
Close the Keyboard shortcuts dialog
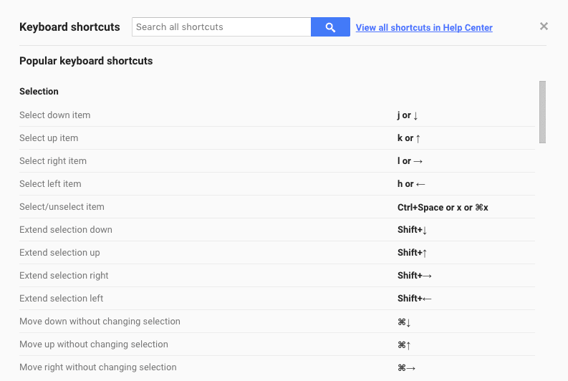point(544,26)
